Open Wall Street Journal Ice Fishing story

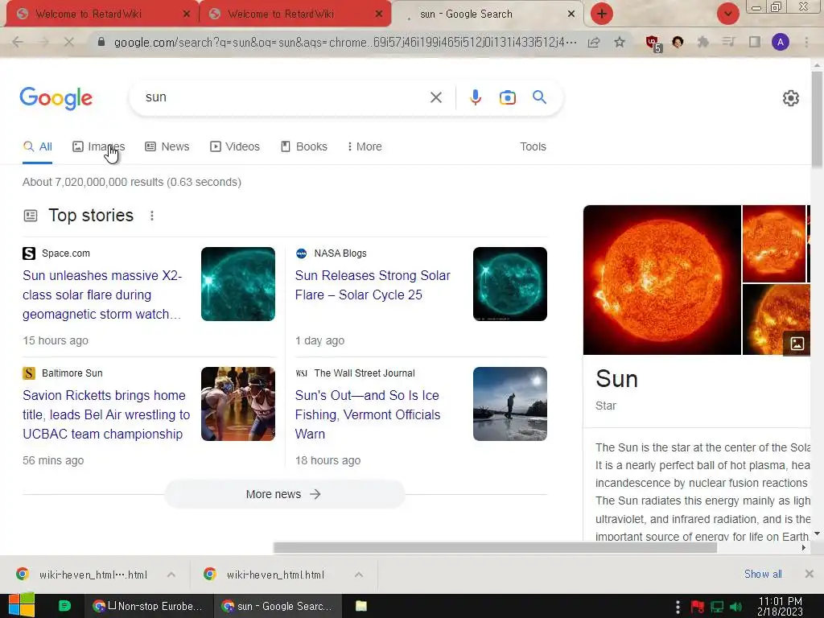[x=367, y=414]
